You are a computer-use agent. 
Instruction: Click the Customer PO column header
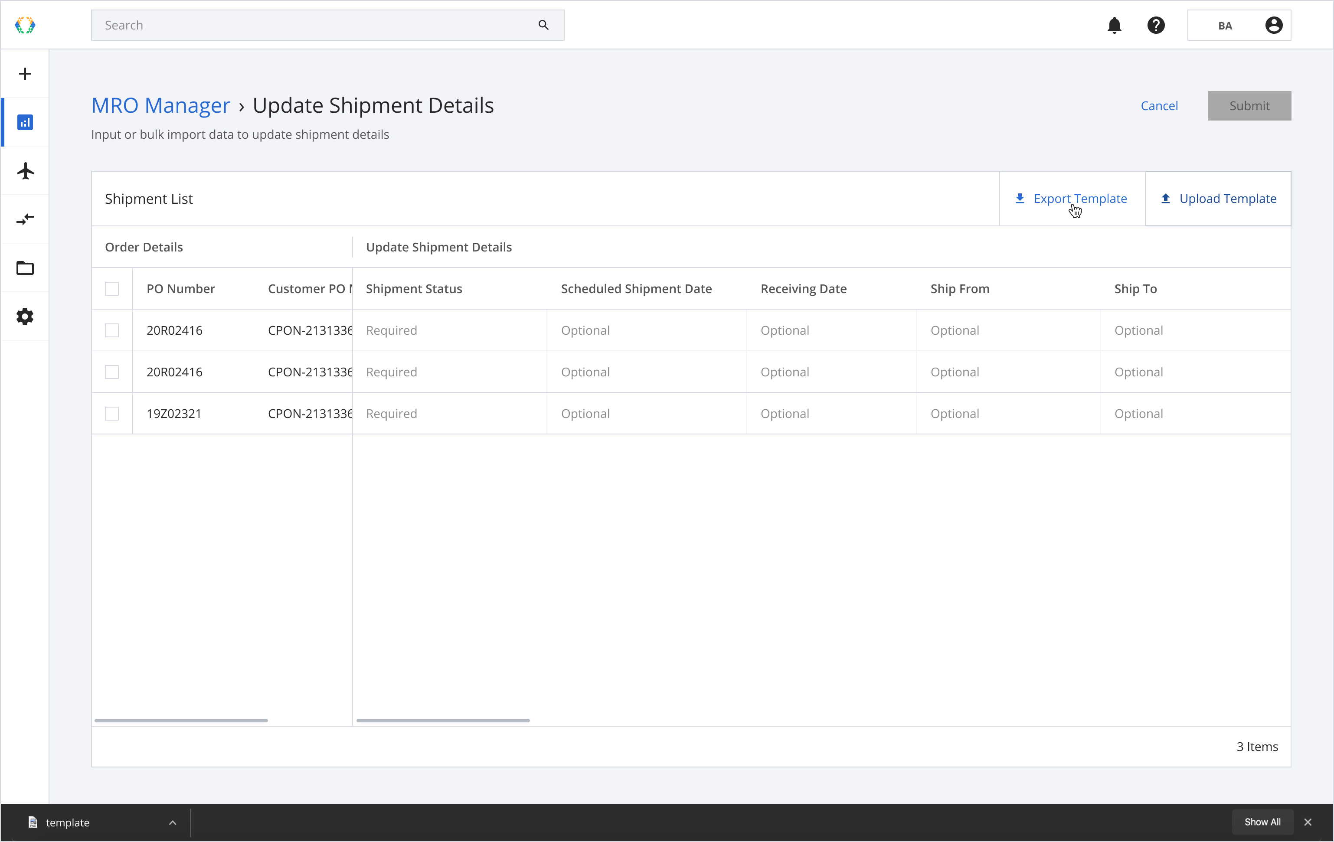310,289
